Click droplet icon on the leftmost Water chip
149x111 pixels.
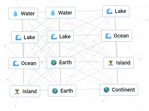point(15,14)
